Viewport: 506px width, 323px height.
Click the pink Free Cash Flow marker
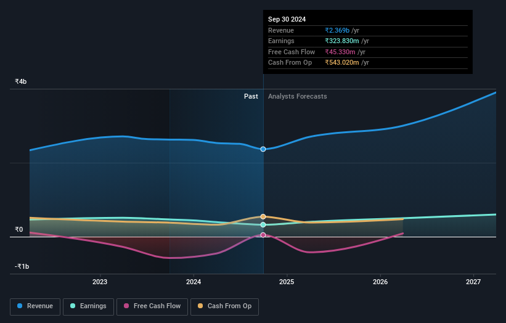(x=263, y=235)
